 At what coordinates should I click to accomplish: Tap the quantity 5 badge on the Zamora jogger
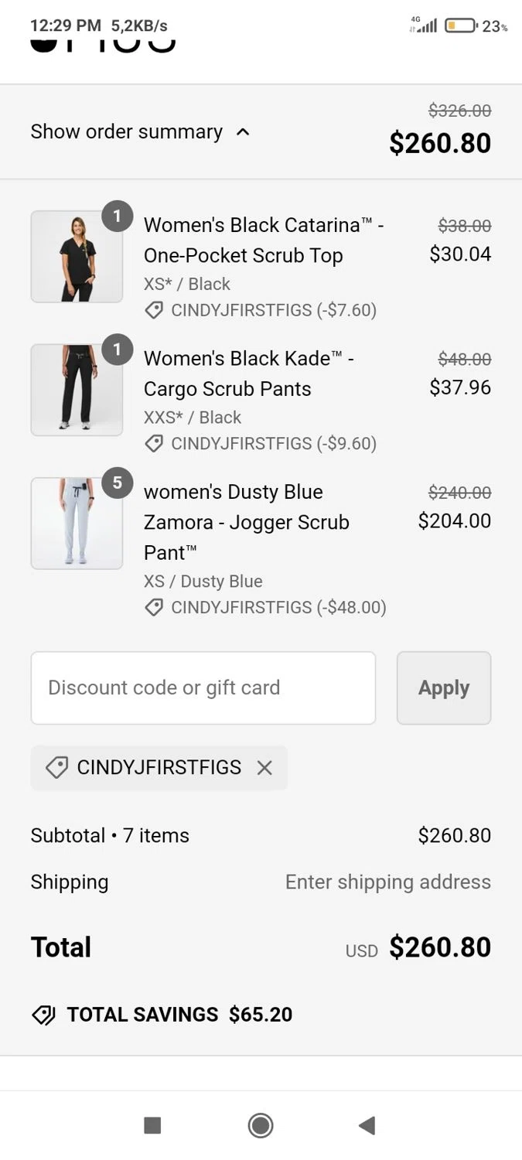click(x=118, y=483)
